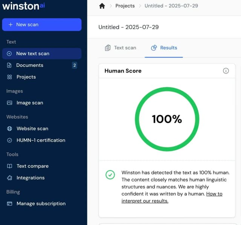Open Manage subscription under Billing

coord(41,204)
